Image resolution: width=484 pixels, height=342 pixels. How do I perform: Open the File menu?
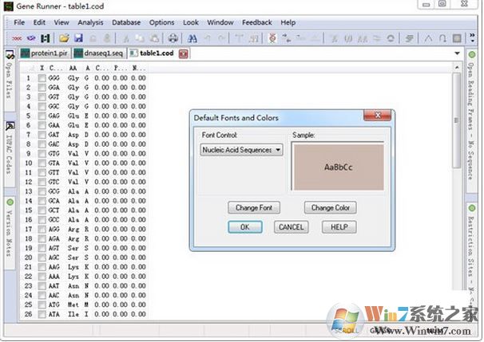click(x=19, y=22)
